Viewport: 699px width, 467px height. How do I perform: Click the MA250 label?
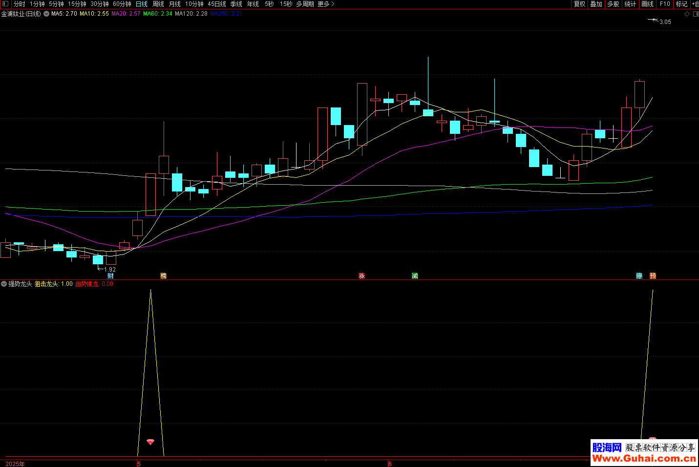[x=226, y=14]
